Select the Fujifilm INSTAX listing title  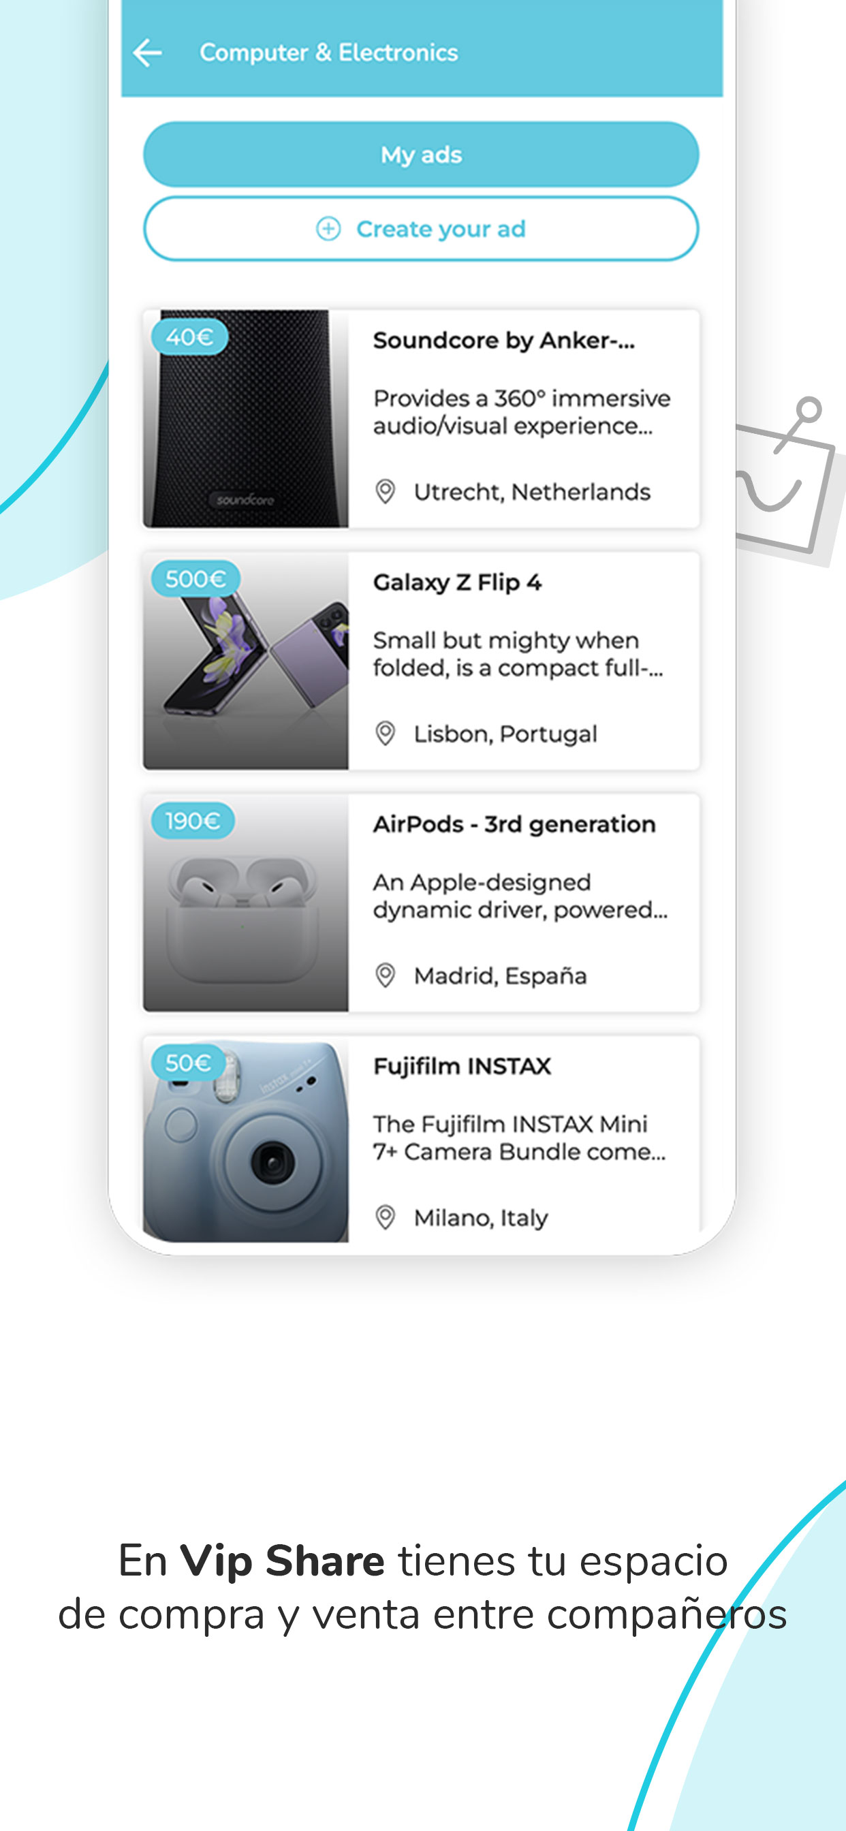coord(462,1066)
